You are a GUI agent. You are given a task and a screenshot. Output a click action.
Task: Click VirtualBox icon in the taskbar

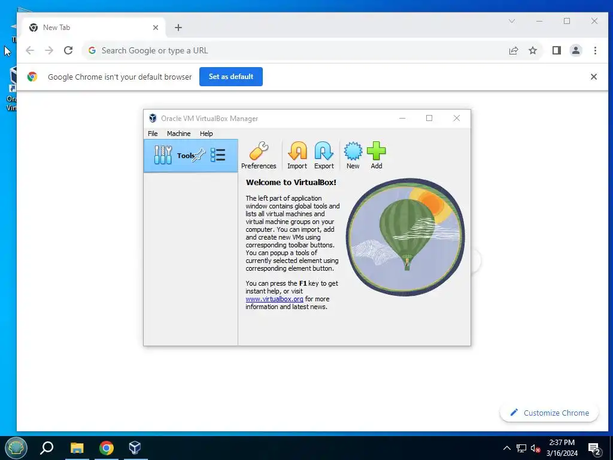(135, 447)
